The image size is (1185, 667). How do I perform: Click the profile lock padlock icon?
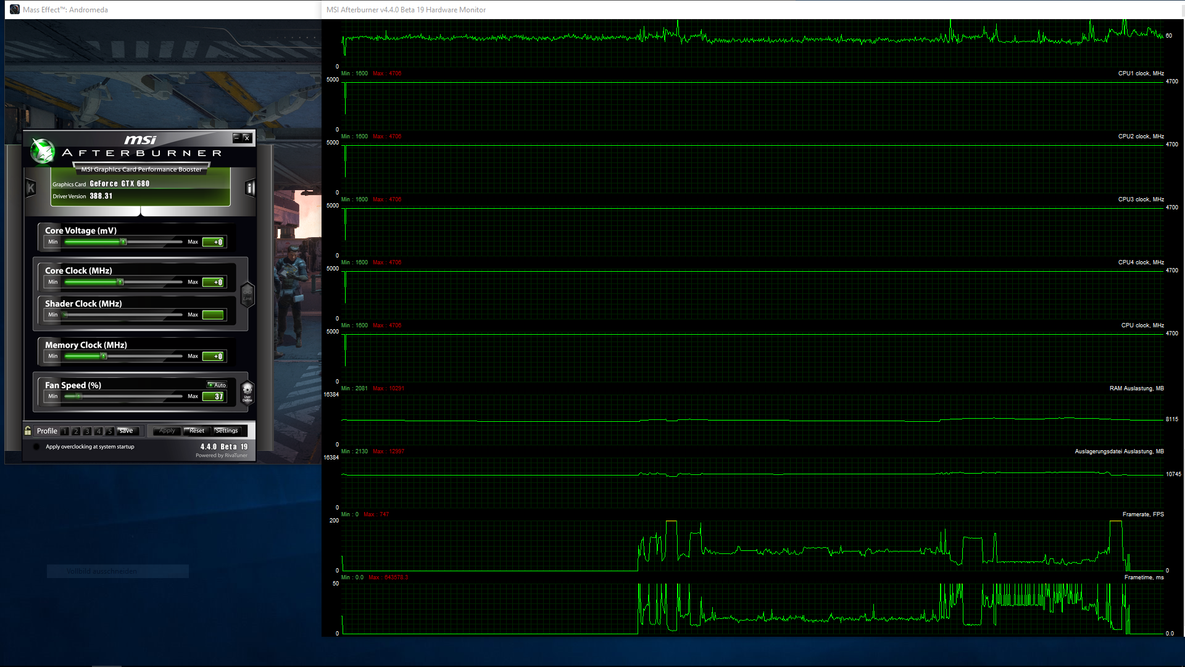point(28,430)
